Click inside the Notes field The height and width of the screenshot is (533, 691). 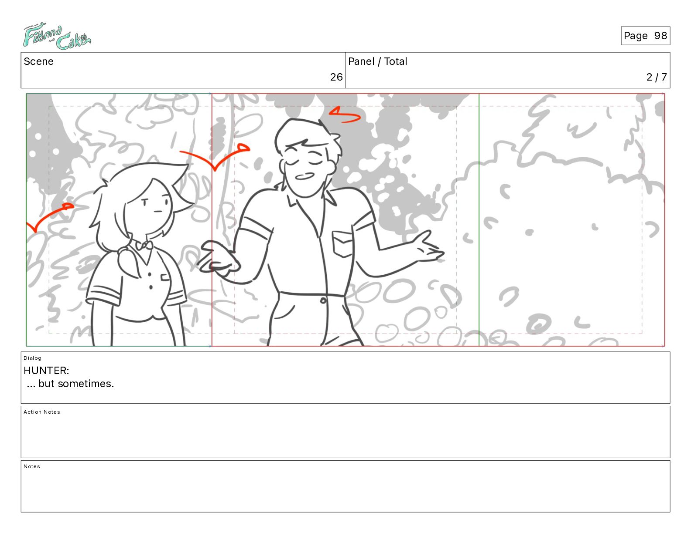click(345, 486)
